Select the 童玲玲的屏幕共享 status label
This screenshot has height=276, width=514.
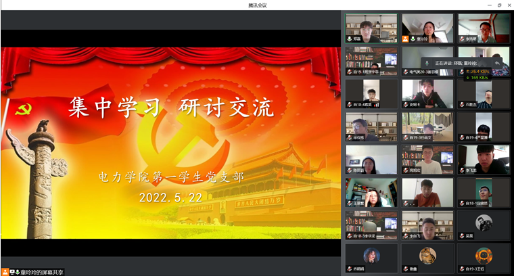42,272
